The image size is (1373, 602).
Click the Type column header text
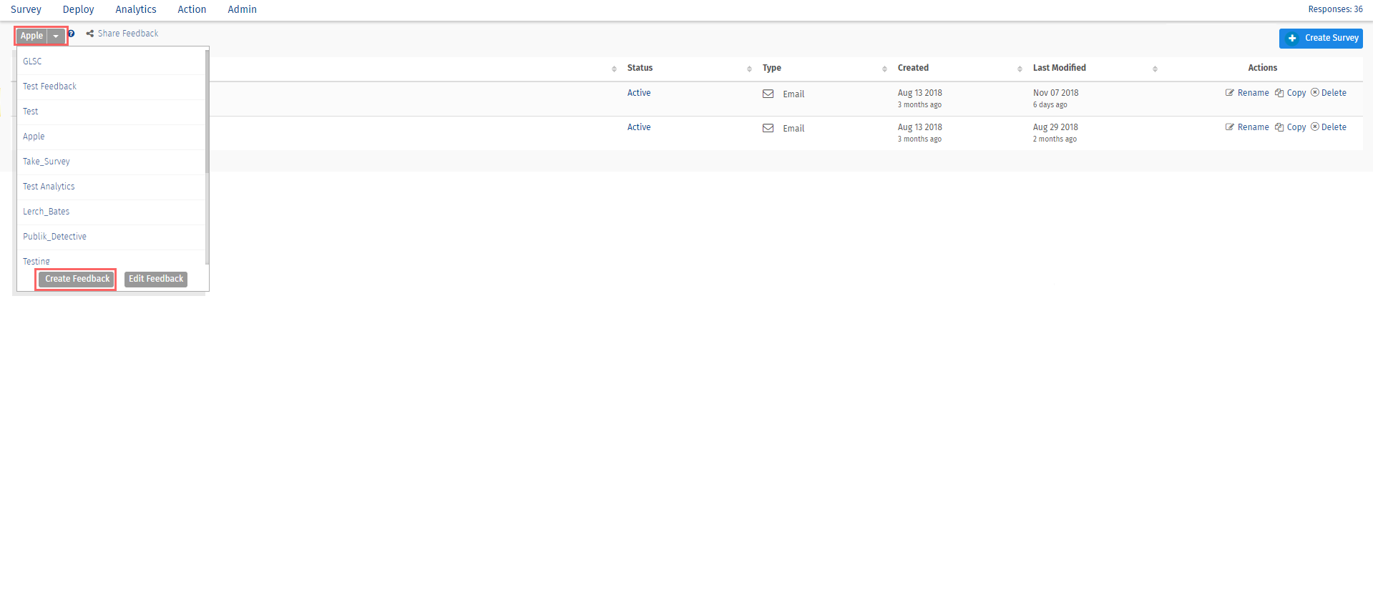[771, 68]
